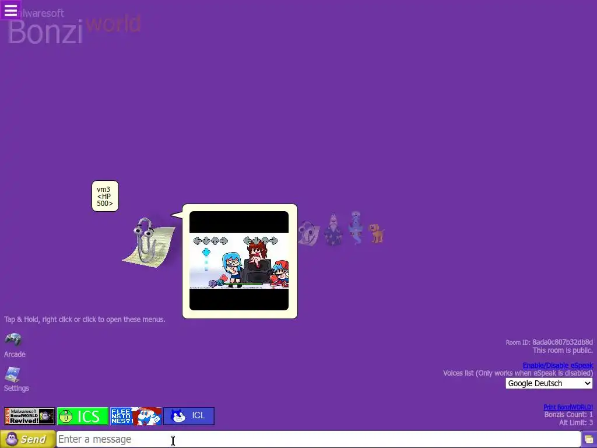The image size is (597, 448).
Task: Click the Bonzis Count: 1 text
Action: point(568,415)
